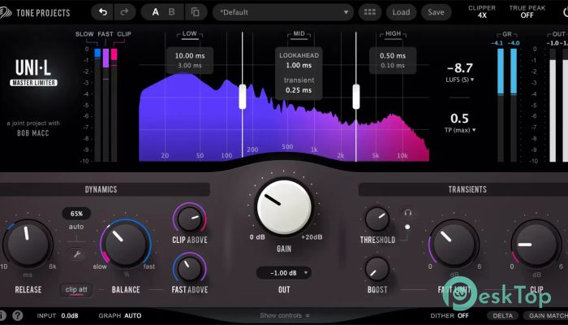Click the low-mid crossover handle
Image resolution: width=568 pixels, height=325 pixels.
click(x=243, y=97)
